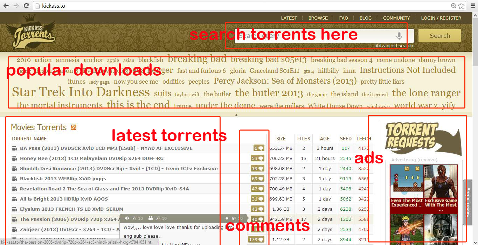Sort torrents by LEECH column header
478x245 pixels.
[x=364, y=139]
